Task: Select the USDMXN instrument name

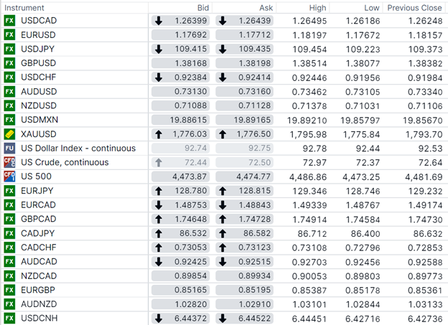Action: (39, 120)
